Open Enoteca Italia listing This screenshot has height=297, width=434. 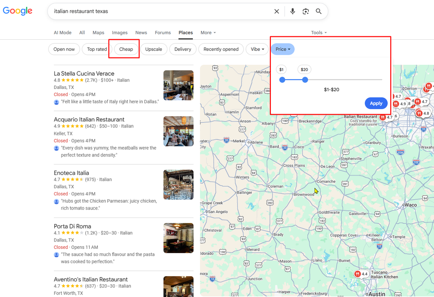click(71, 173)
